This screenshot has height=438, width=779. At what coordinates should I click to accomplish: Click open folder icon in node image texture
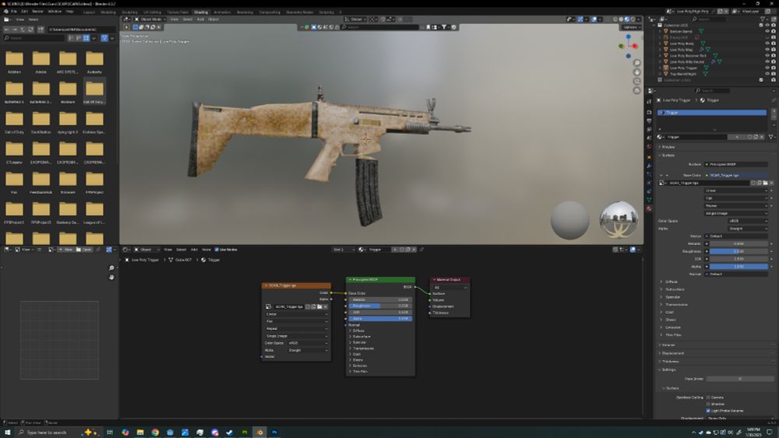click(x=319, y=307)
